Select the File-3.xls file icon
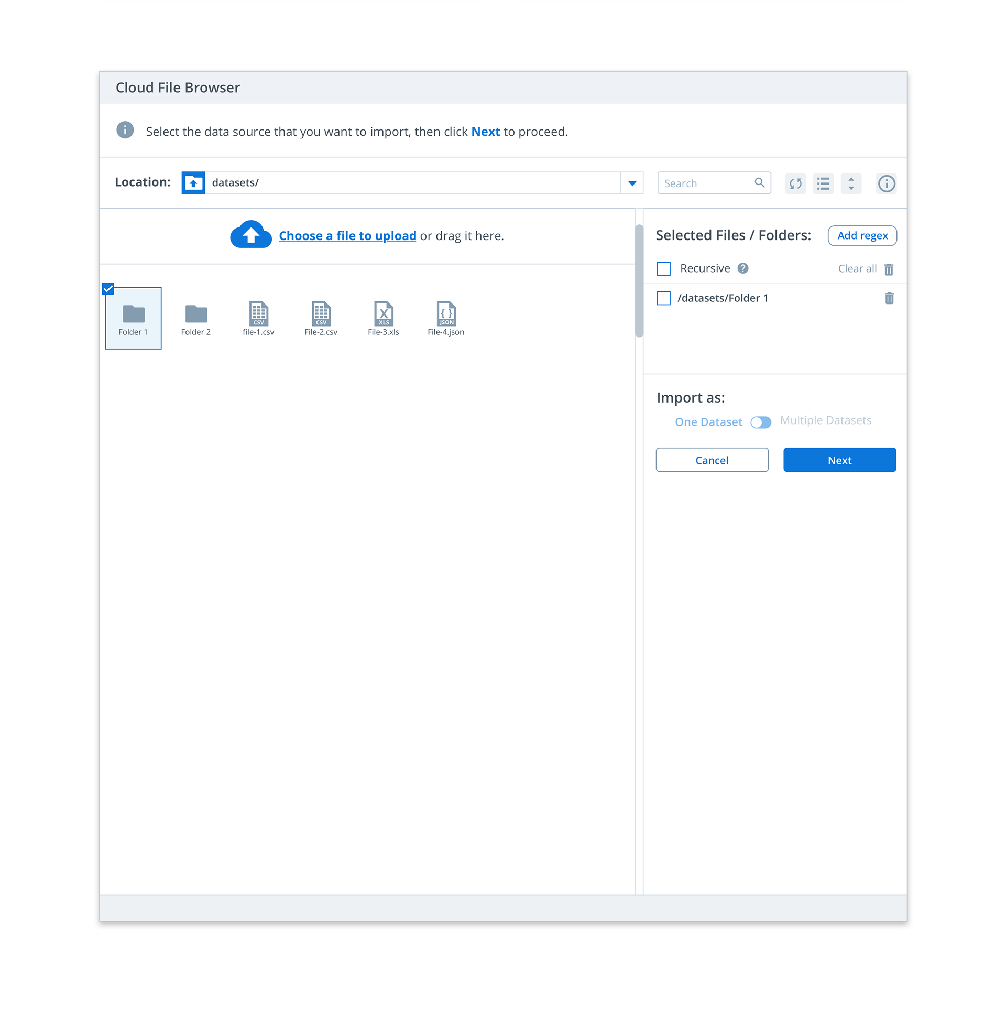The image size is (1006, 1020). point(384,313)
